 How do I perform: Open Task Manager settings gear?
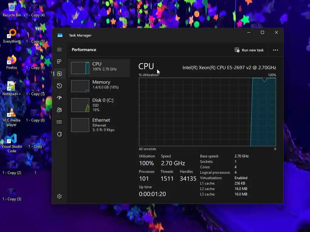tap(59, 196)
